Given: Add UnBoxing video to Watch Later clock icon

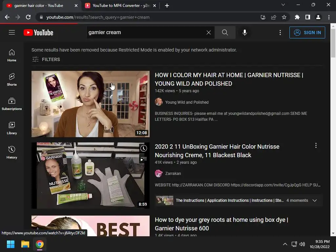Looking at the screenshot, I should [x=144, y=148].
